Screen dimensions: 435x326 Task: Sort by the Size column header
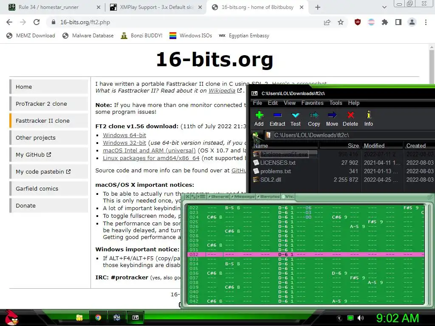(x=340, y=146)
